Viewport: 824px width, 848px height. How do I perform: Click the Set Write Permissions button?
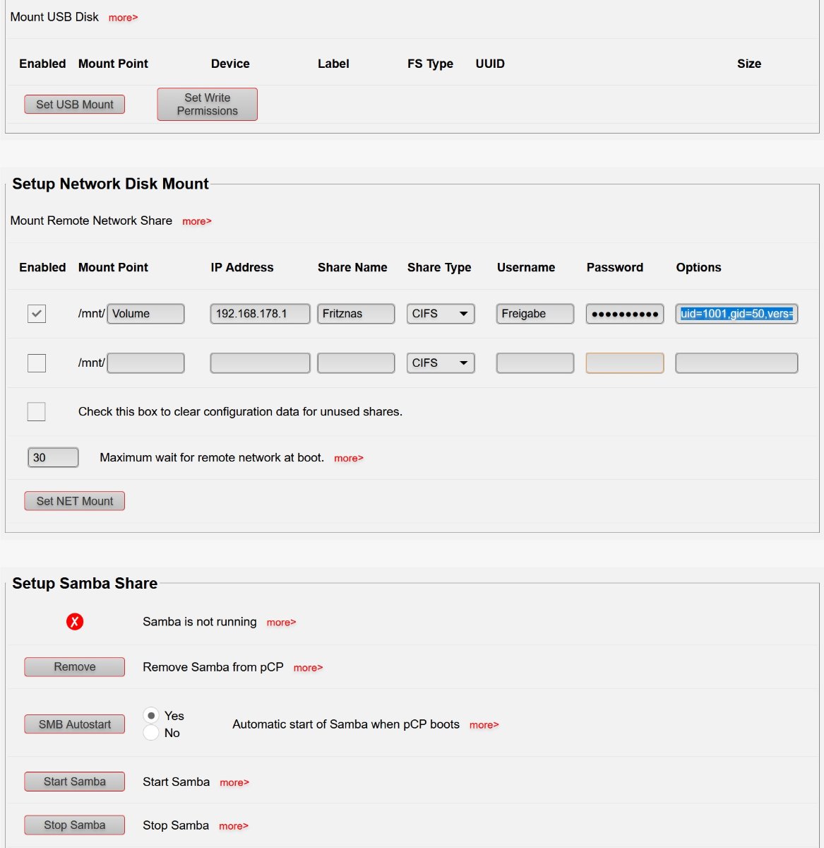pos(207,105)
